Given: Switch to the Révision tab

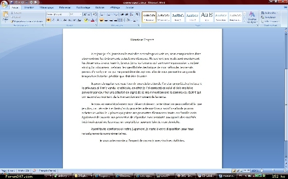Looking at the screenshot, I should (100, 7).
